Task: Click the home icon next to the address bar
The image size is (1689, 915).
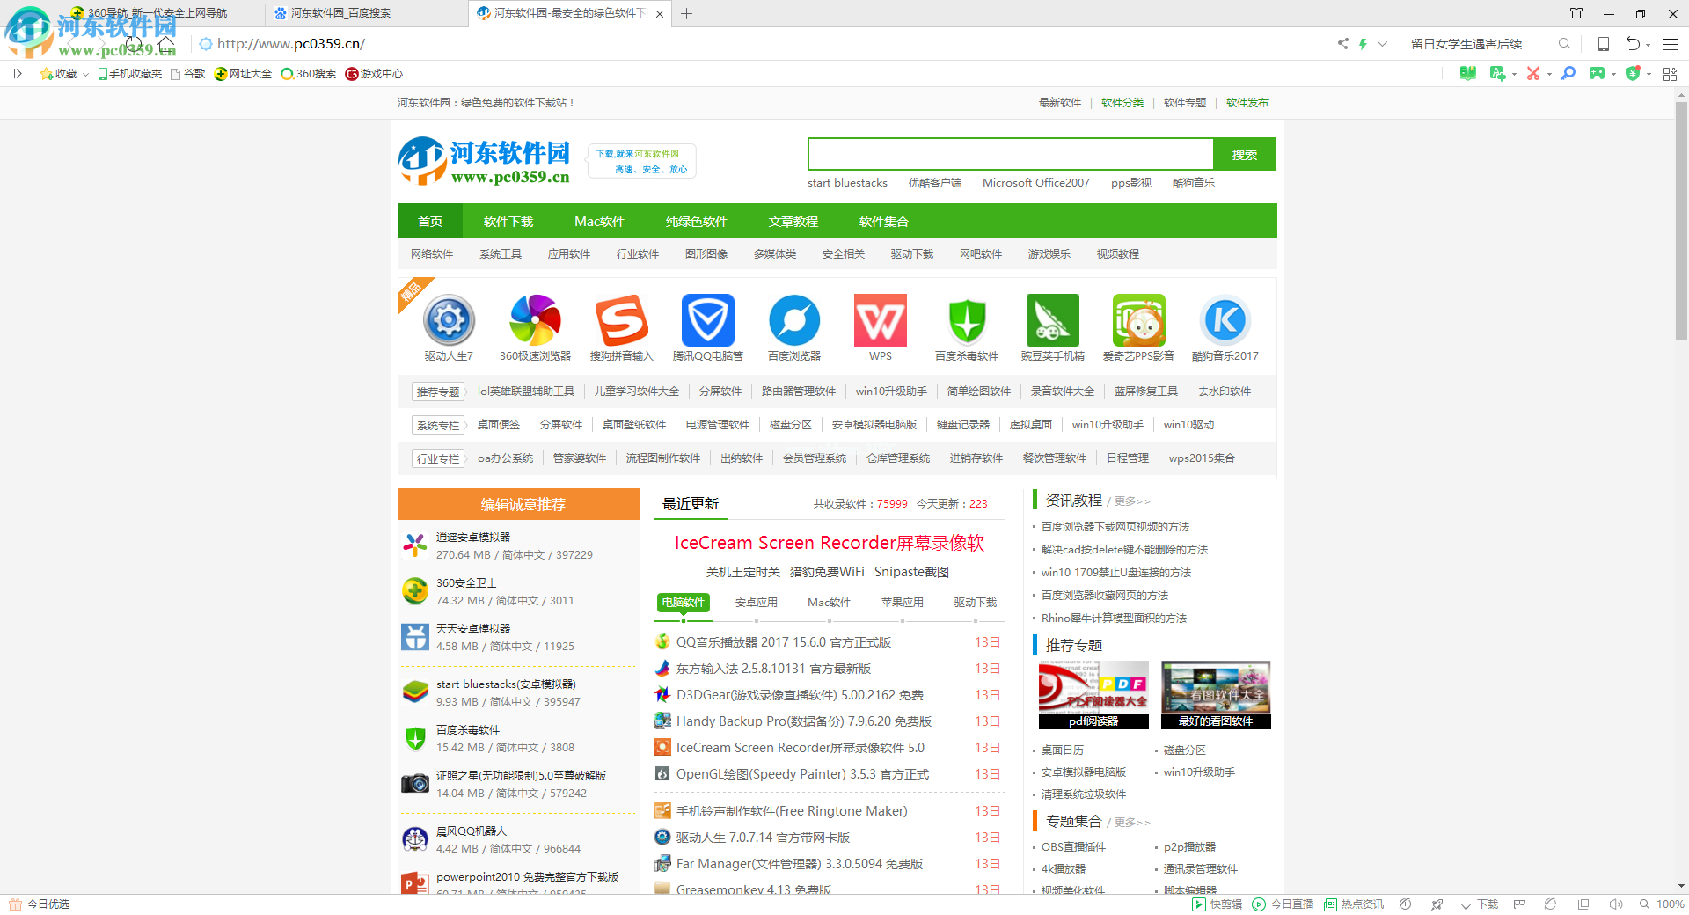Action: [165, 43]
